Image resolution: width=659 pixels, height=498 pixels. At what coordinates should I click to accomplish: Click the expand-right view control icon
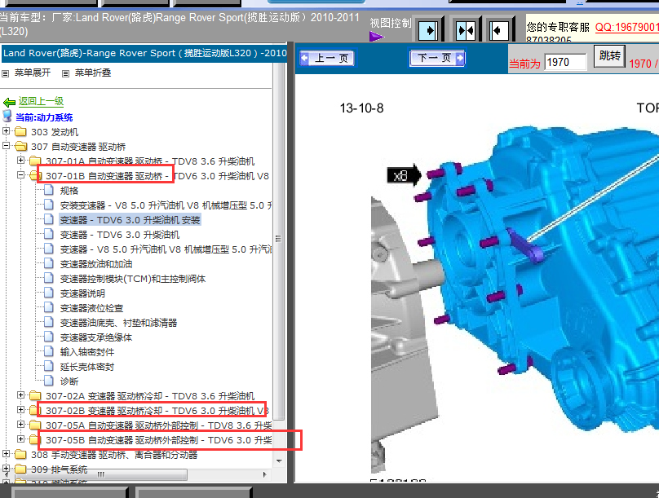point(428,30)
